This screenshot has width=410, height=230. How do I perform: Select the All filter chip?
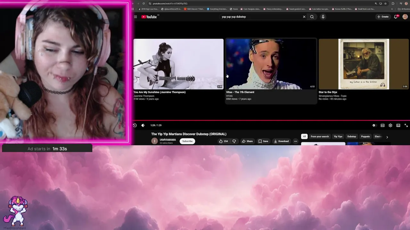pyautogui.click(x=304, y=136)
